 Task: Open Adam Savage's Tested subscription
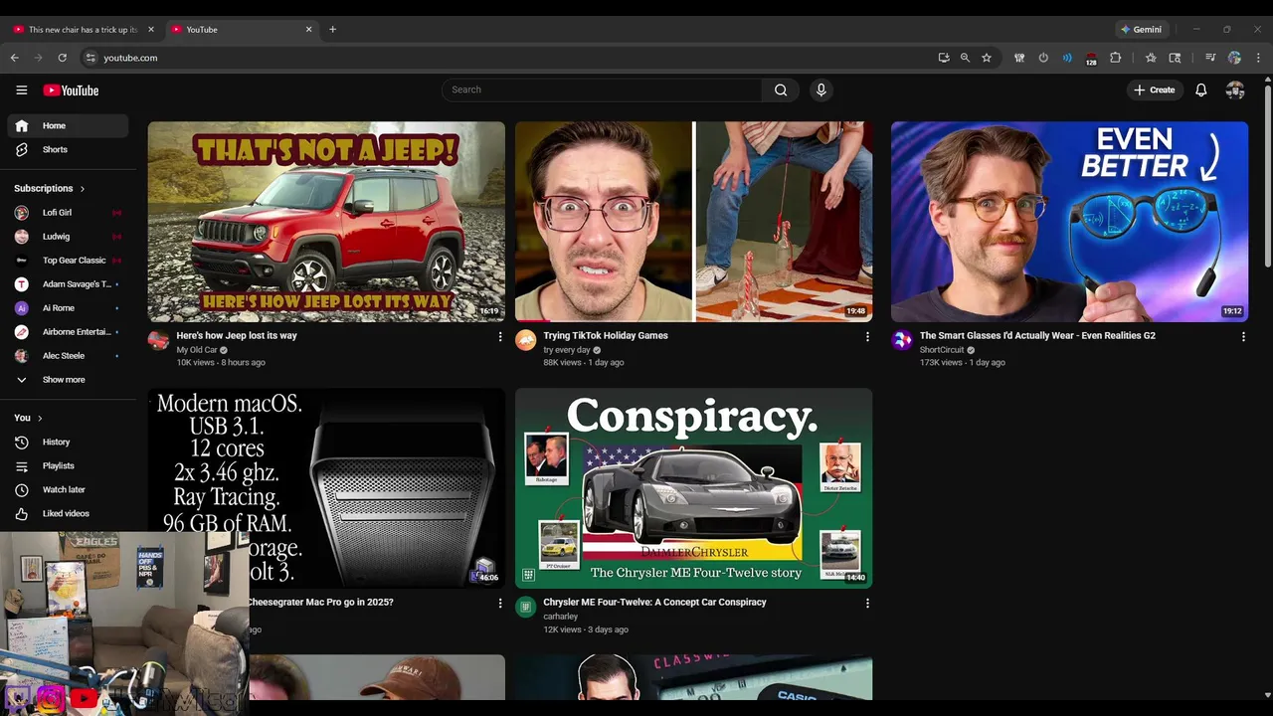(68, 284)
